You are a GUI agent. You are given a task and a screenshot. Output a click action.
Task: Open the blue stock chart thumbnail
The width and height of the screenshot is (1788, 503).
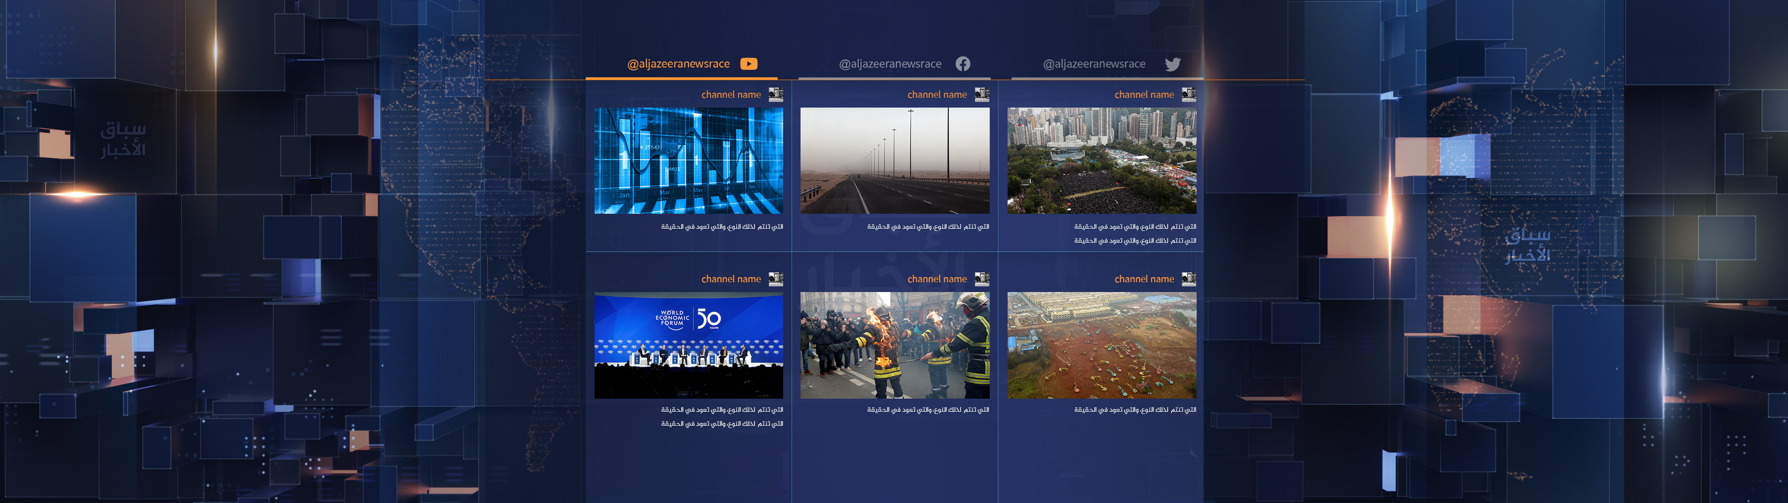688,161
